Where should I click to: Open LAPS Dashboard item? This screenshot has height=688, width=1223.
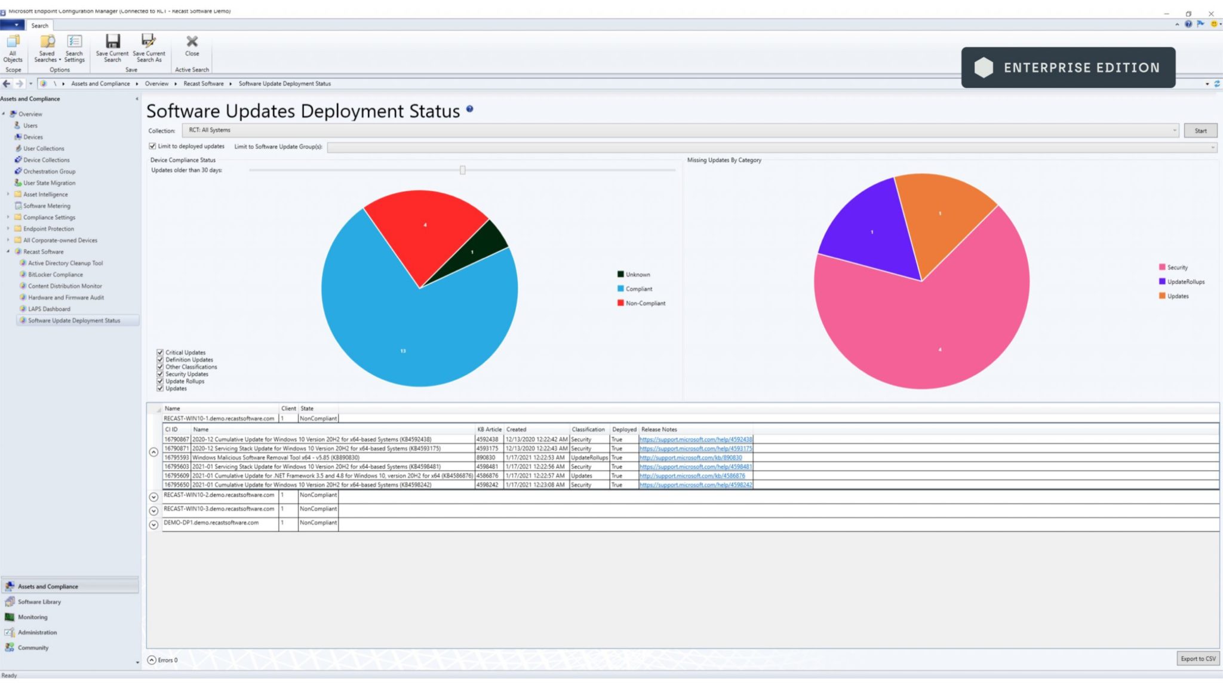49,309
